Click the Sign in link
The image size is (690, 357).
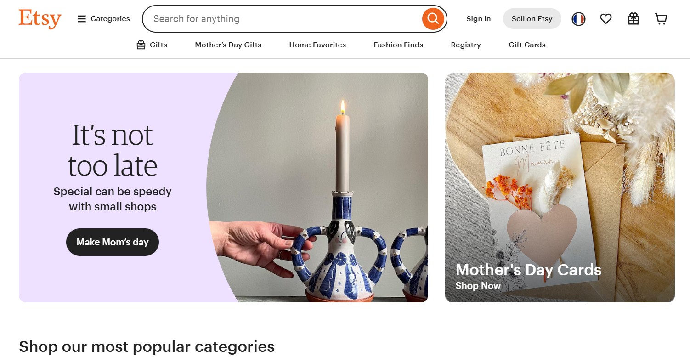tap(478, 18)
